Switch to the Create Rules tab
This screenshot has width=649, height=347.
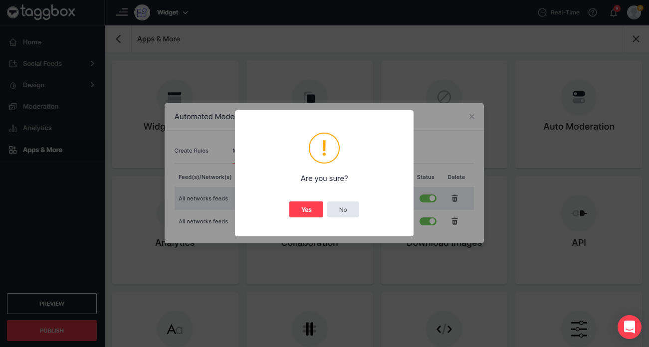pyautogui.click(x=191, y=151)
